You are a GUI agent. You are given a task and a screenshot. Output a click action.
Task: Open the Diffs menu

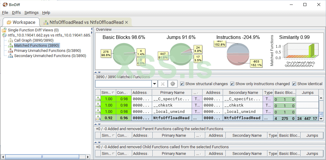click(x=16, y=13)
